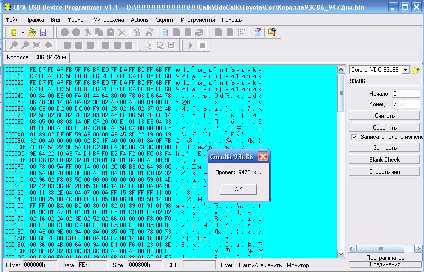This screenshot has height=272, width=424.
Task: Click the Считать button
Action: tap(384, 116)
